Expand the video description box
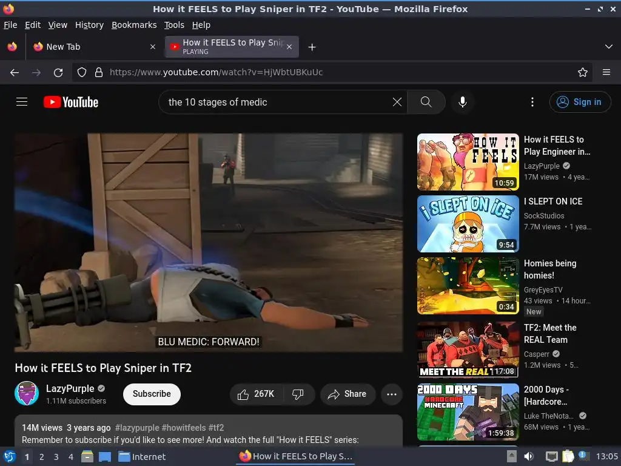 tap(209, 431)
